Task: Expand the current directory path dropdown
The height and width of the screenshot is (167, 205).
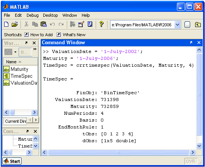Action: point(178,25)
